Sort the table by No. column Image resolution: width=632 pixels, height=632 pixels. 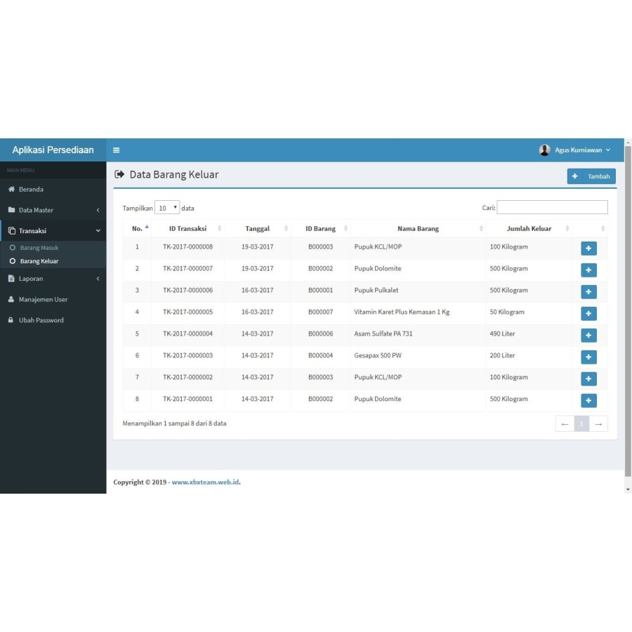coord(138,228)
